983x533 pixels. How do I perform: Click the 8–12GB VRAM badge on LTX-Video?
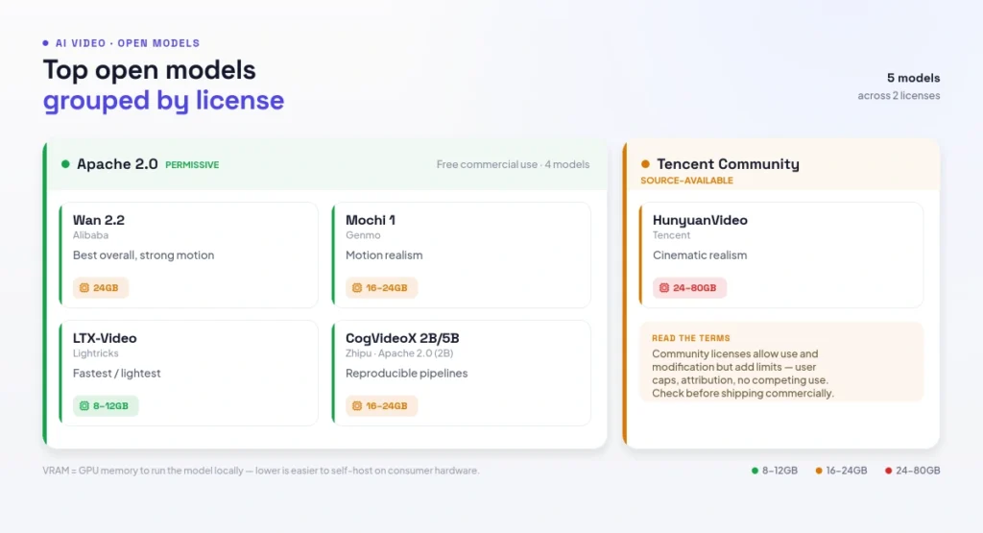pyautogui.click(x=106, y=405)
